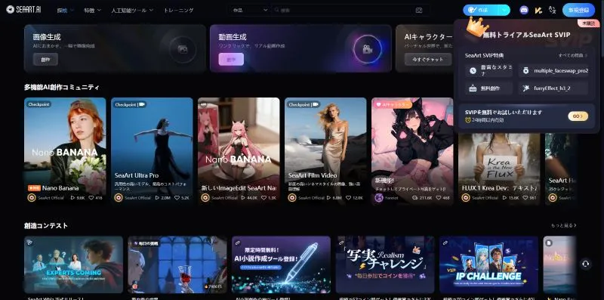Click the GO button for SVIP trial

(x=578, y=116)
